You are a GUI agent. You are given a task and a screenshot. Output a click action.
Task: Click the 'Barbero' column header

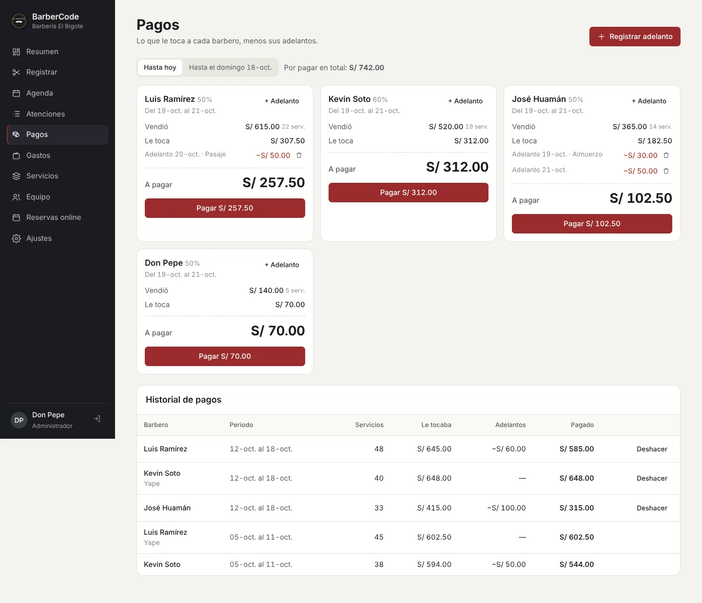[156, 425]
